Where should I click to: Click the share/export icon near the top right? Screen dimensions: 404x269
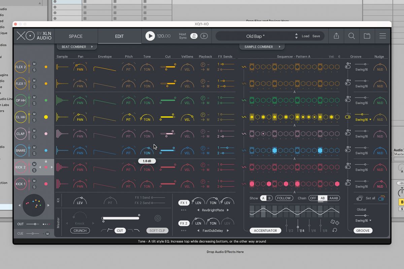click(x=336, y=36)
